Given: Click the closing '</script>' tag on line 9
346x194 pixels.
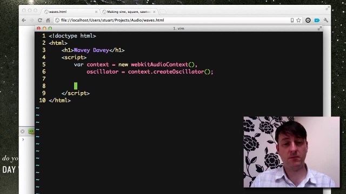Looking at the screenshot, I should coord(76,93).
